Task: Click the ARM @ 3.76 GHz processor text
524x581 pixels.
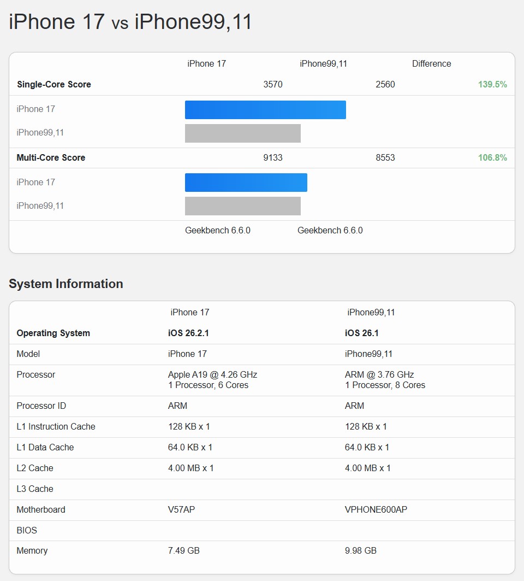Action: coord(379,375)
